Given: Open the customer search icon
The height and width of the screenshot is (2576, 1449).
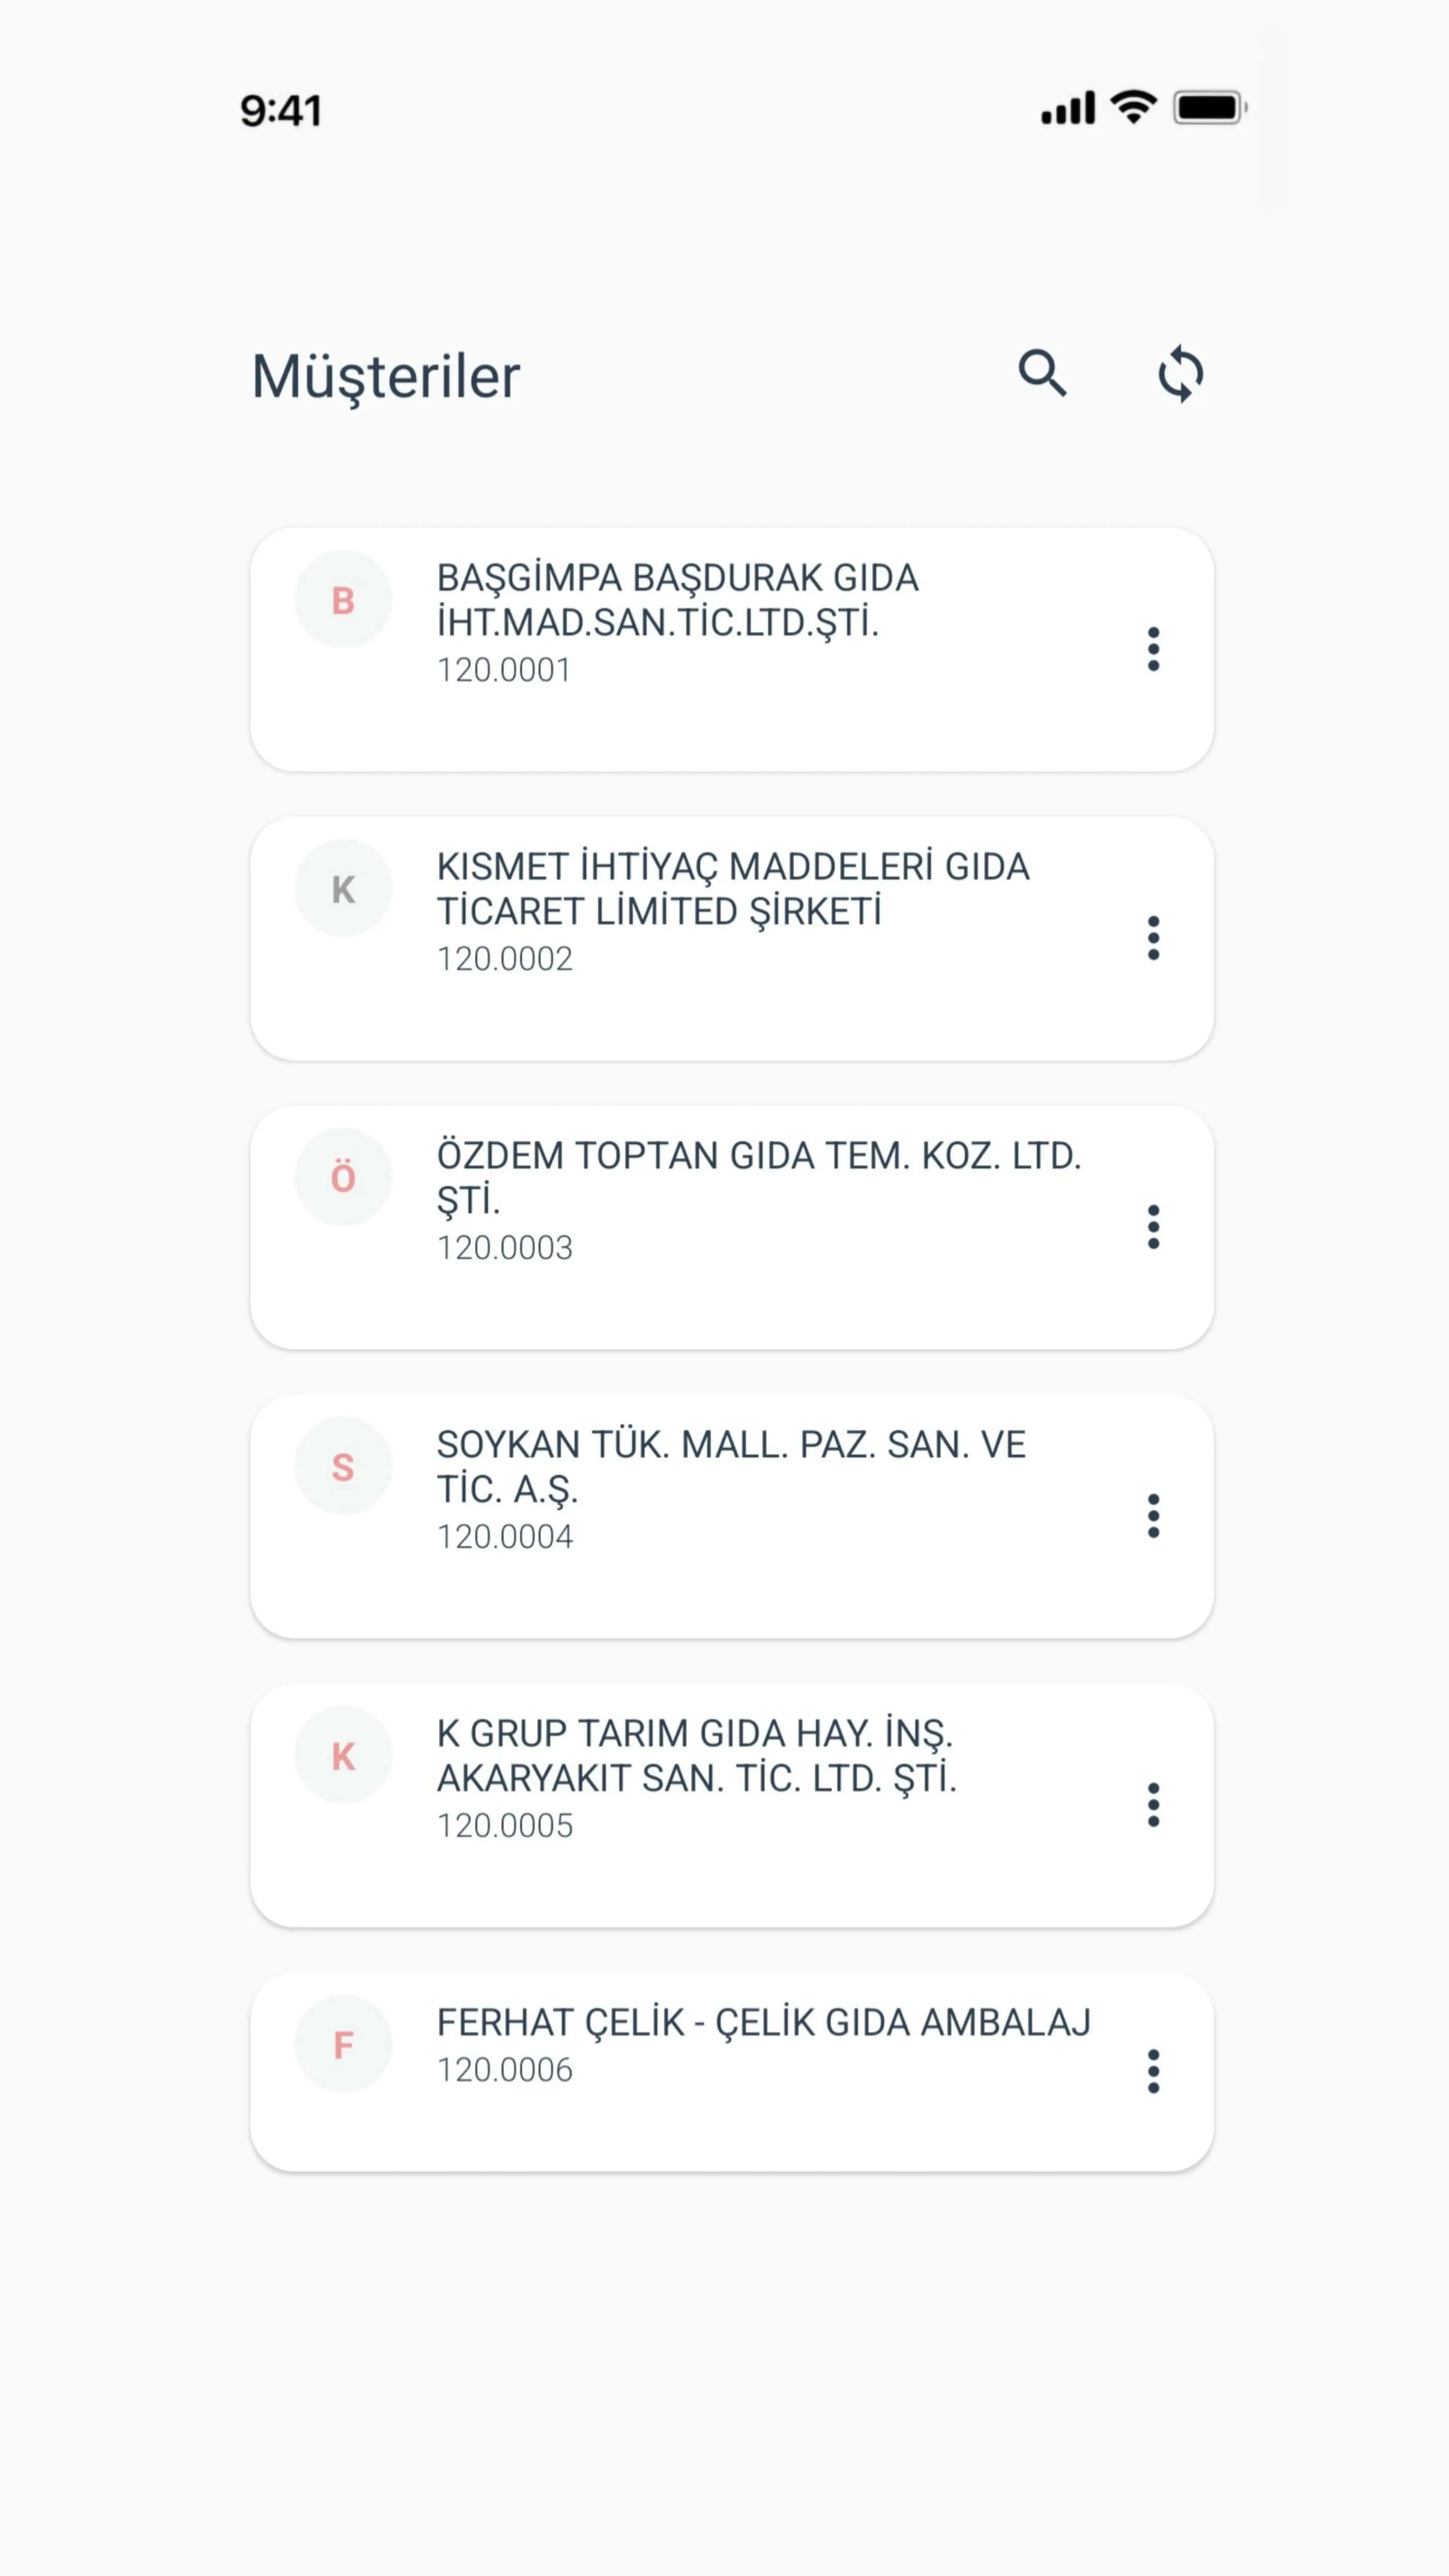Looking at the screenshot, I should [x=1042, y=374].
